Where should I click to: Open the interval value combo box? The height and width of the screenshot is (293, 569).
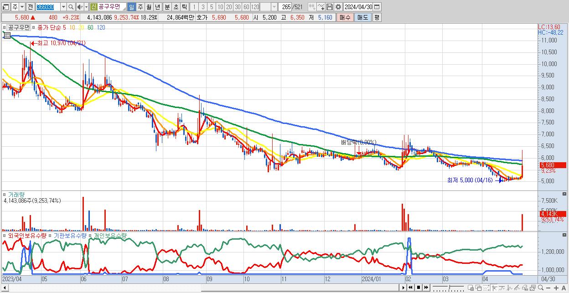coord(269,7)
